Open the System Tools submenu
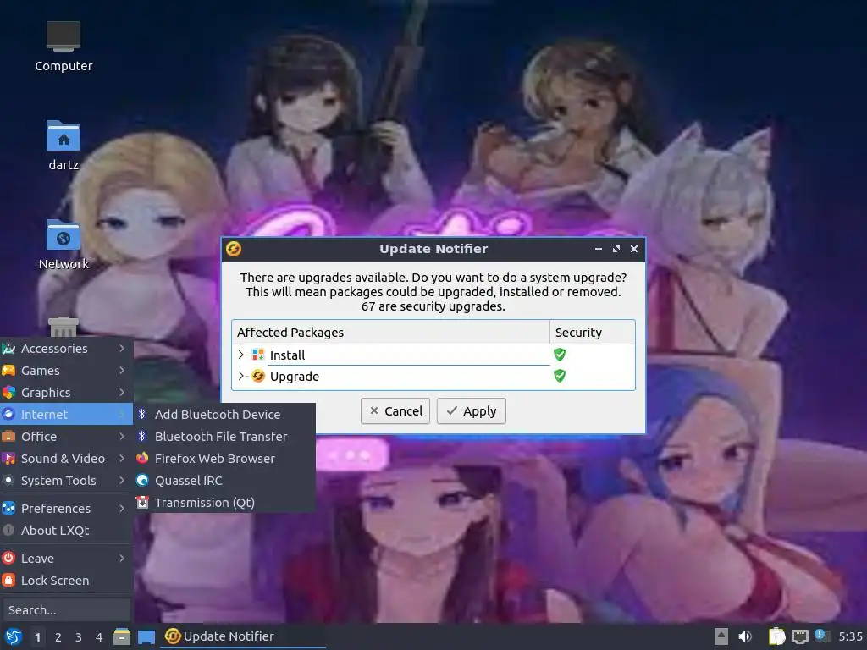Viewport: 867px width, 650px height. point(66,481)
